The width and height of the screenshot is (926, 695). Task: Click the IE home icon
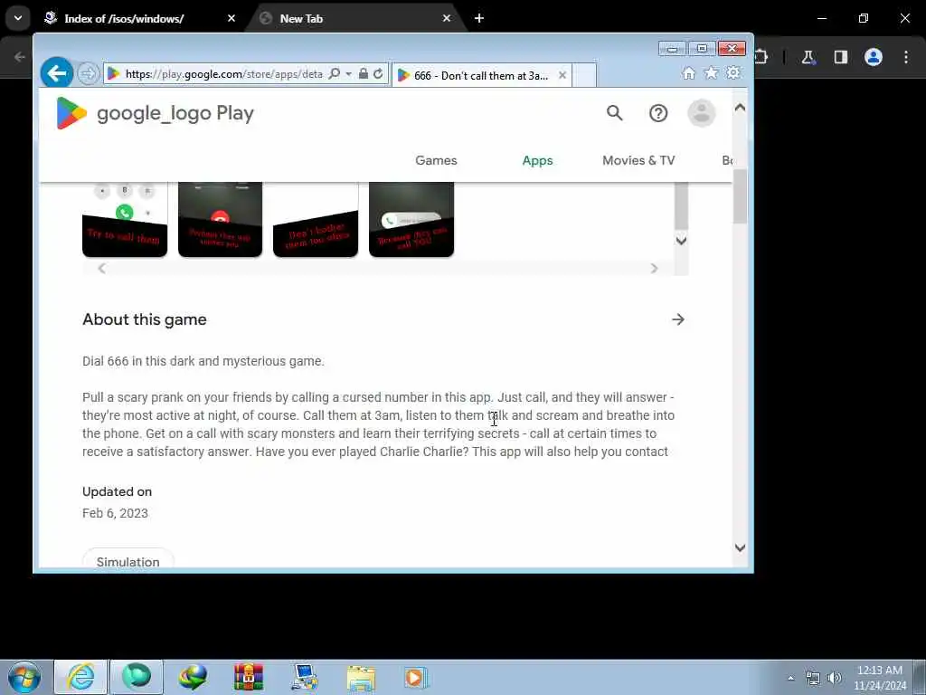[x=688, y=72]
